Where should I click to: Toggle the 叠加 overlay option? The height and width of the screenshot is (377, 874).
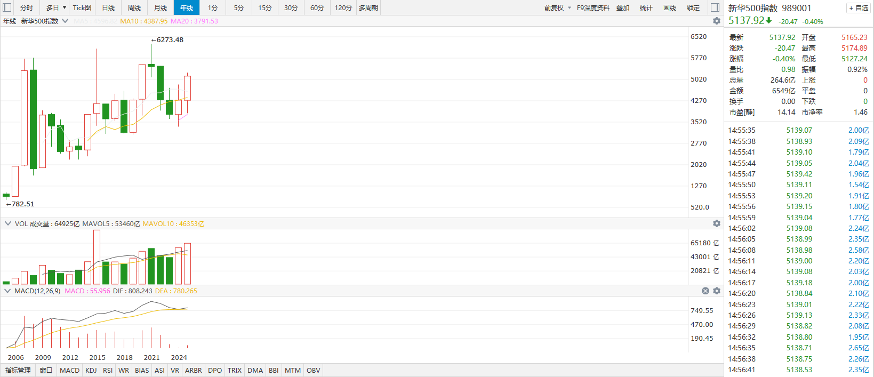click(x=623, y=8)
